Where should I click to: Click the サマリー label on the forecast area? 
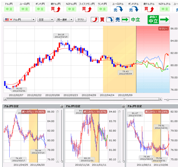pyautogui.click(x=163, y=29)
